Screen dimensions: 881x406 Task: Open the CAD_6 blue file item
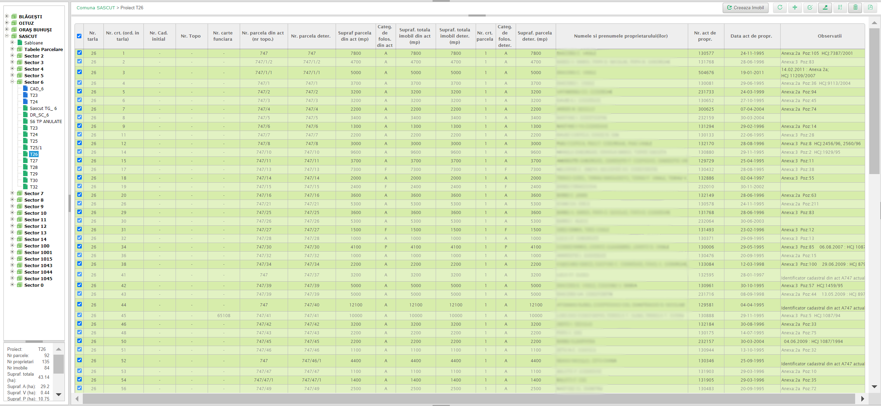(x=36, y=89)
